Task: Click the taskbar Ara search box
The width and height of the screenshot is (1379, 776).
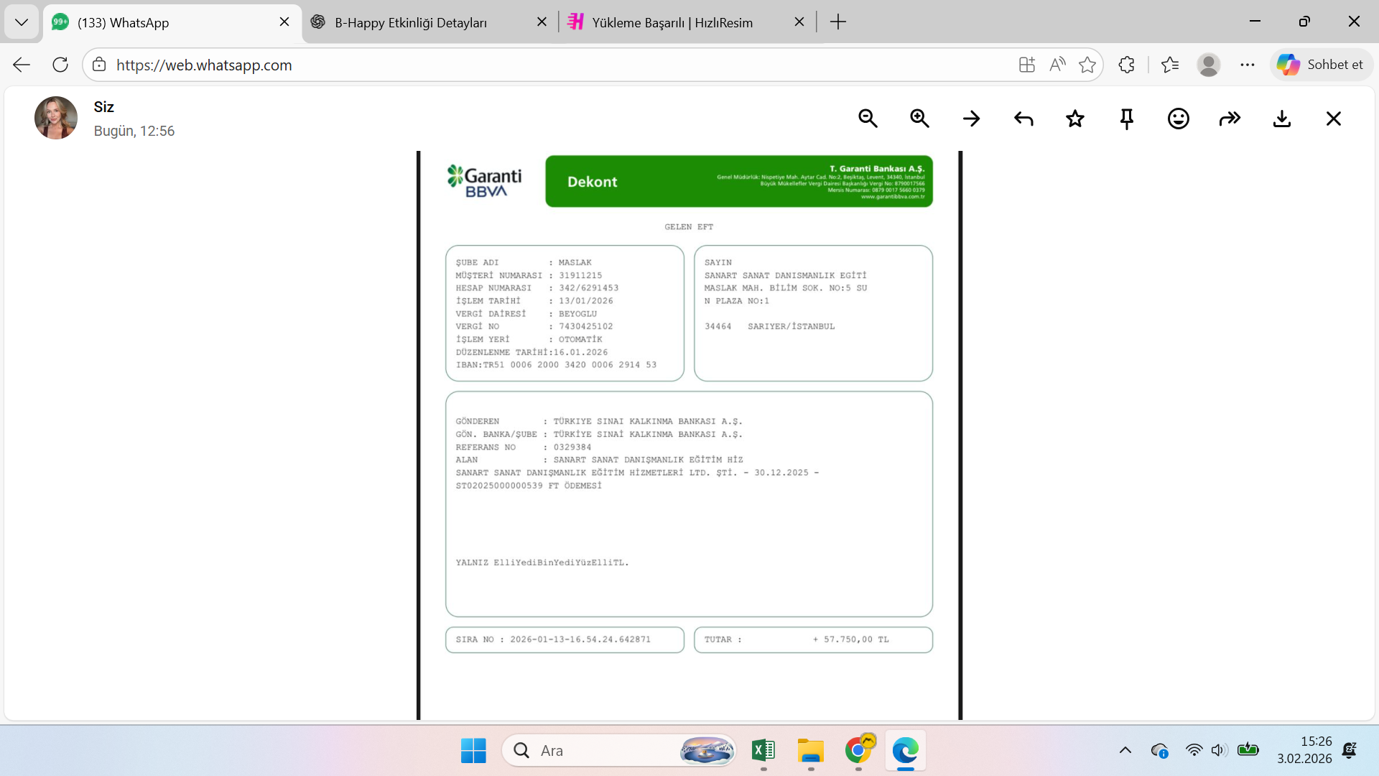Action: [x=619, y=751]
